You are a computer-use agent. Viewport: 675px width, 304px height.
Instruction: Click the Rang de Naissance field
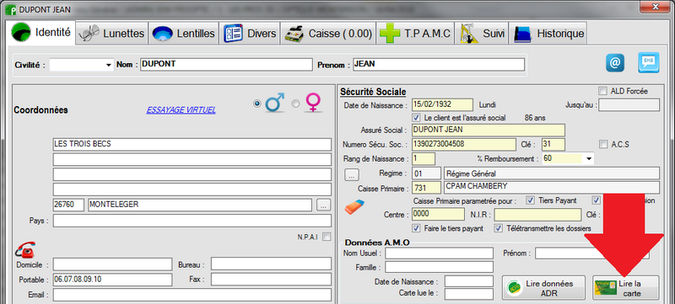tap(424, 158)
